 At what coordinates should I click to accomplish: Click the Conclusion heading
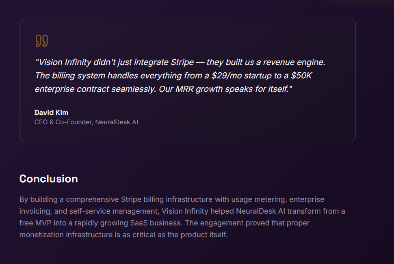[48, 179]
